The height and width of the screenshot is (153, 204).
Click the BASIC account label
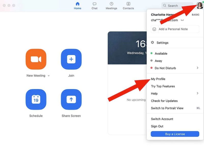tap(195, 15)
